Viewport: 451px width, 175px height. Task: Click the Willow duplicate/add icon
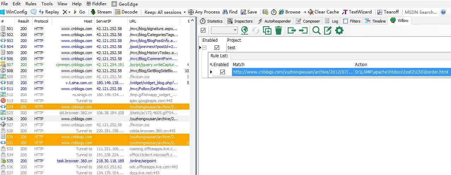[267, 31]
